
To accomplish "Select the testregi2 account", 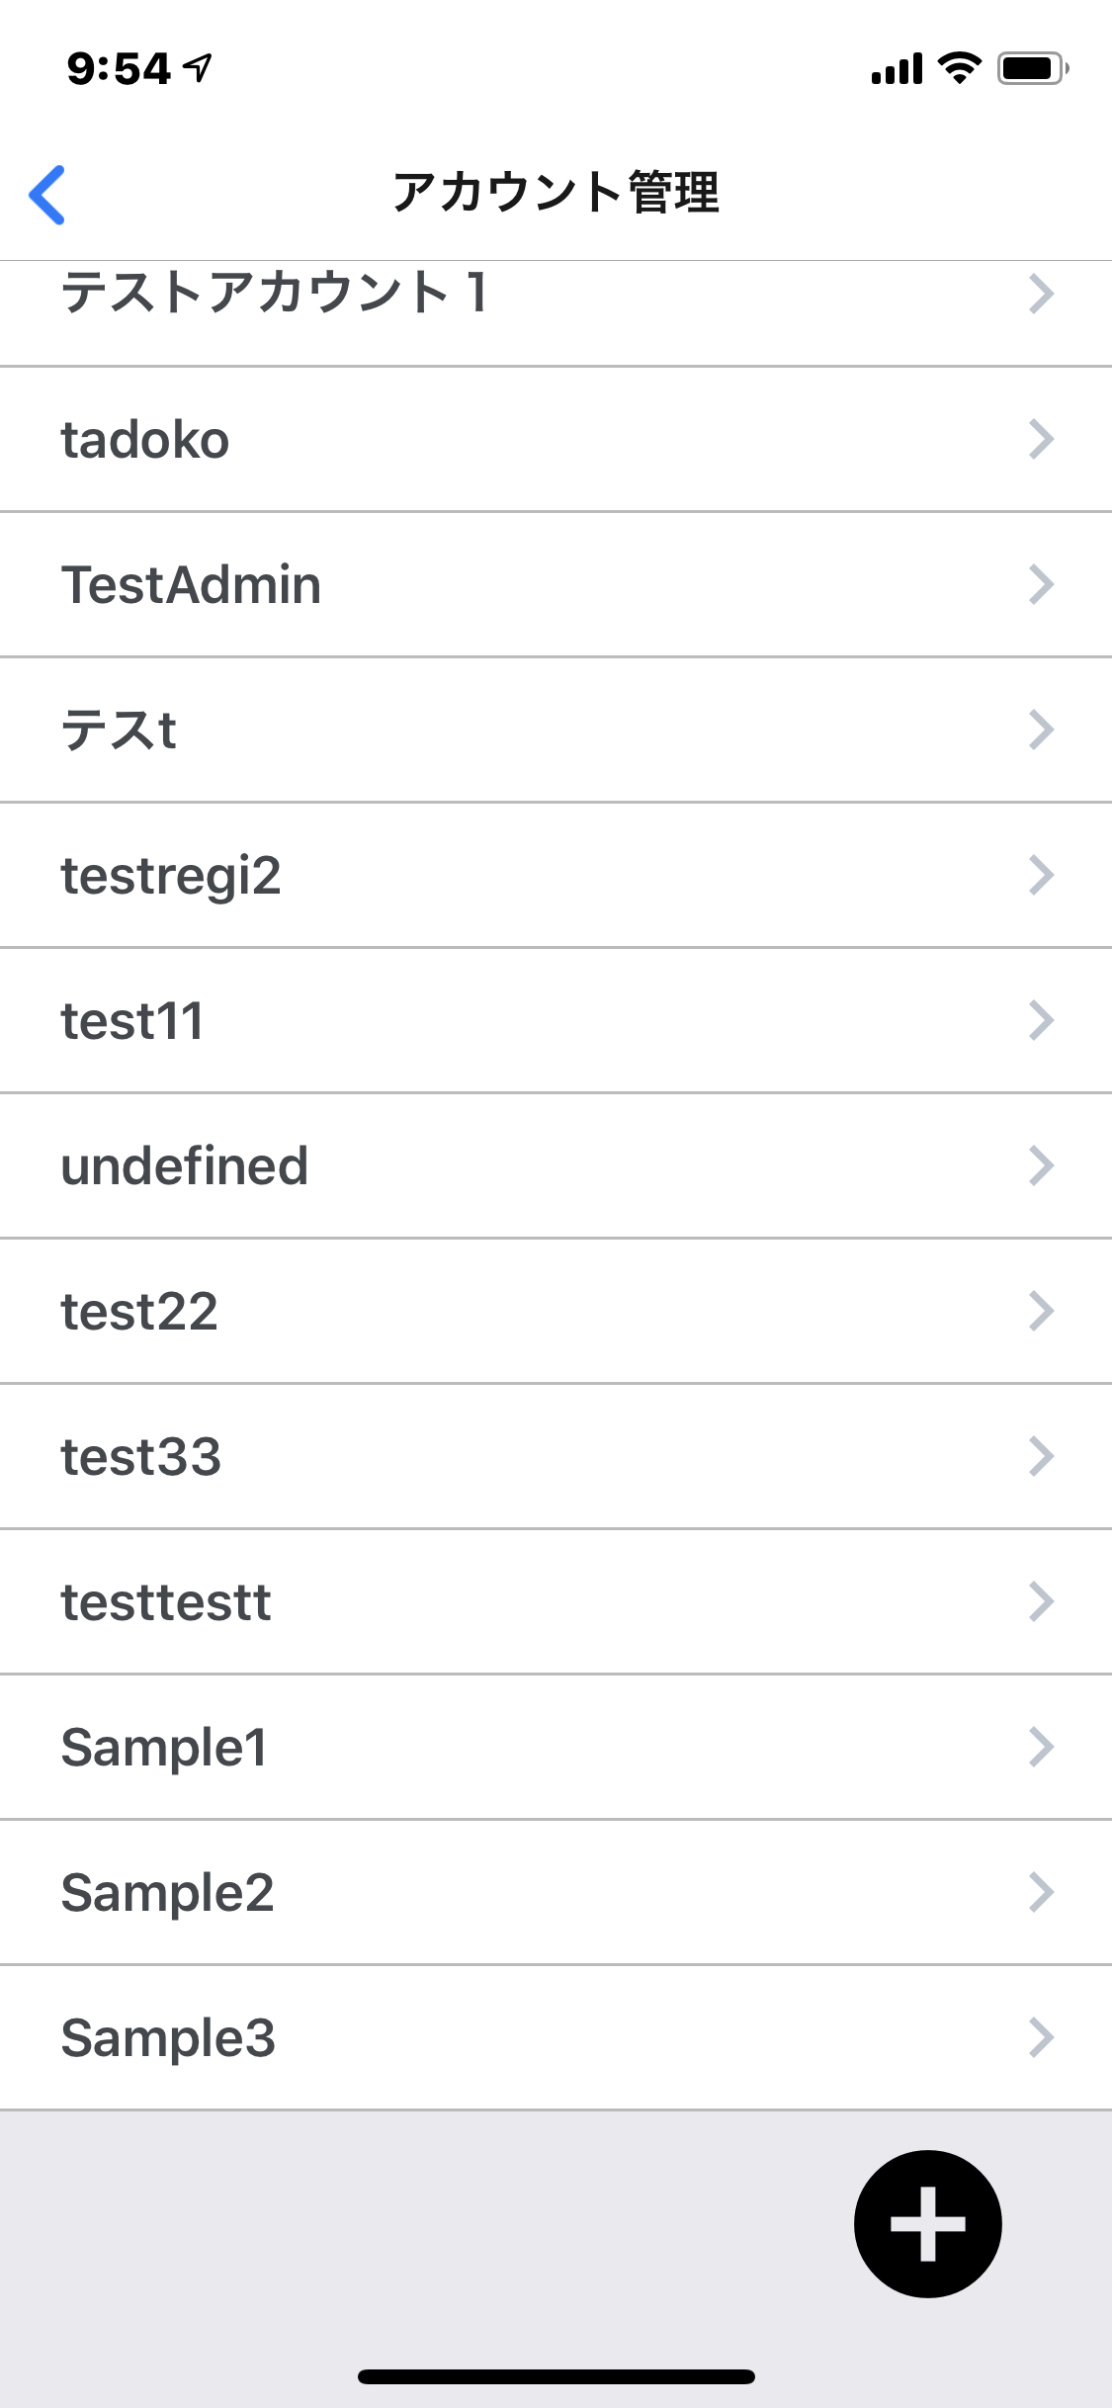I will tap(171, 875).
